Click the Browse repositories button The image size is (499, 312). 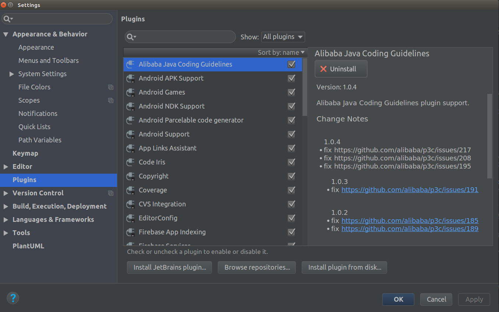pyautogui.click(x=256, y=267)
